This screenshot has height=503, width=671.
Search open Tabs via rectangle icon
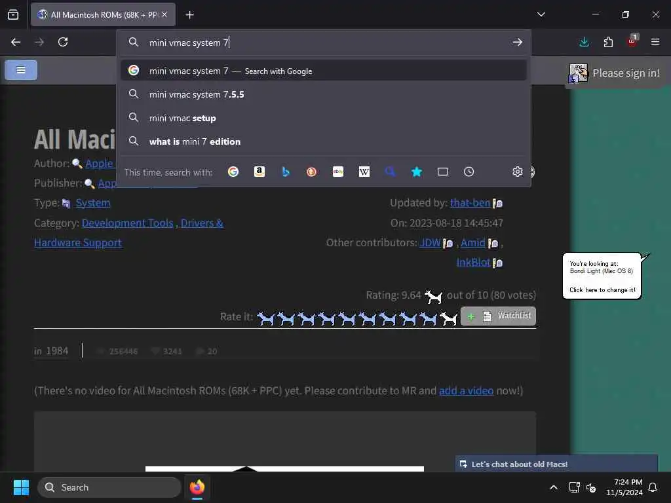coord(443,172)
